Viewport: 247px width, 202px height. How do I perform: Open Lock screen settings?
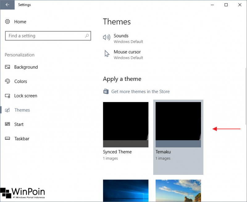(26, 96)
